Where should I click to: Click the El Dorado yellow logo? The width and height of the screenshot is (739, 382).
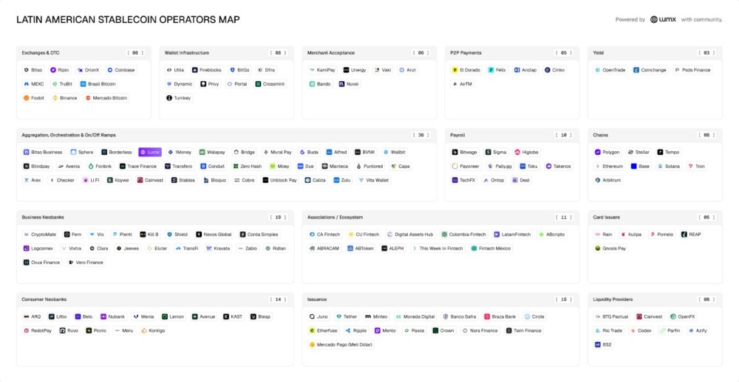(x=454, y=70)
